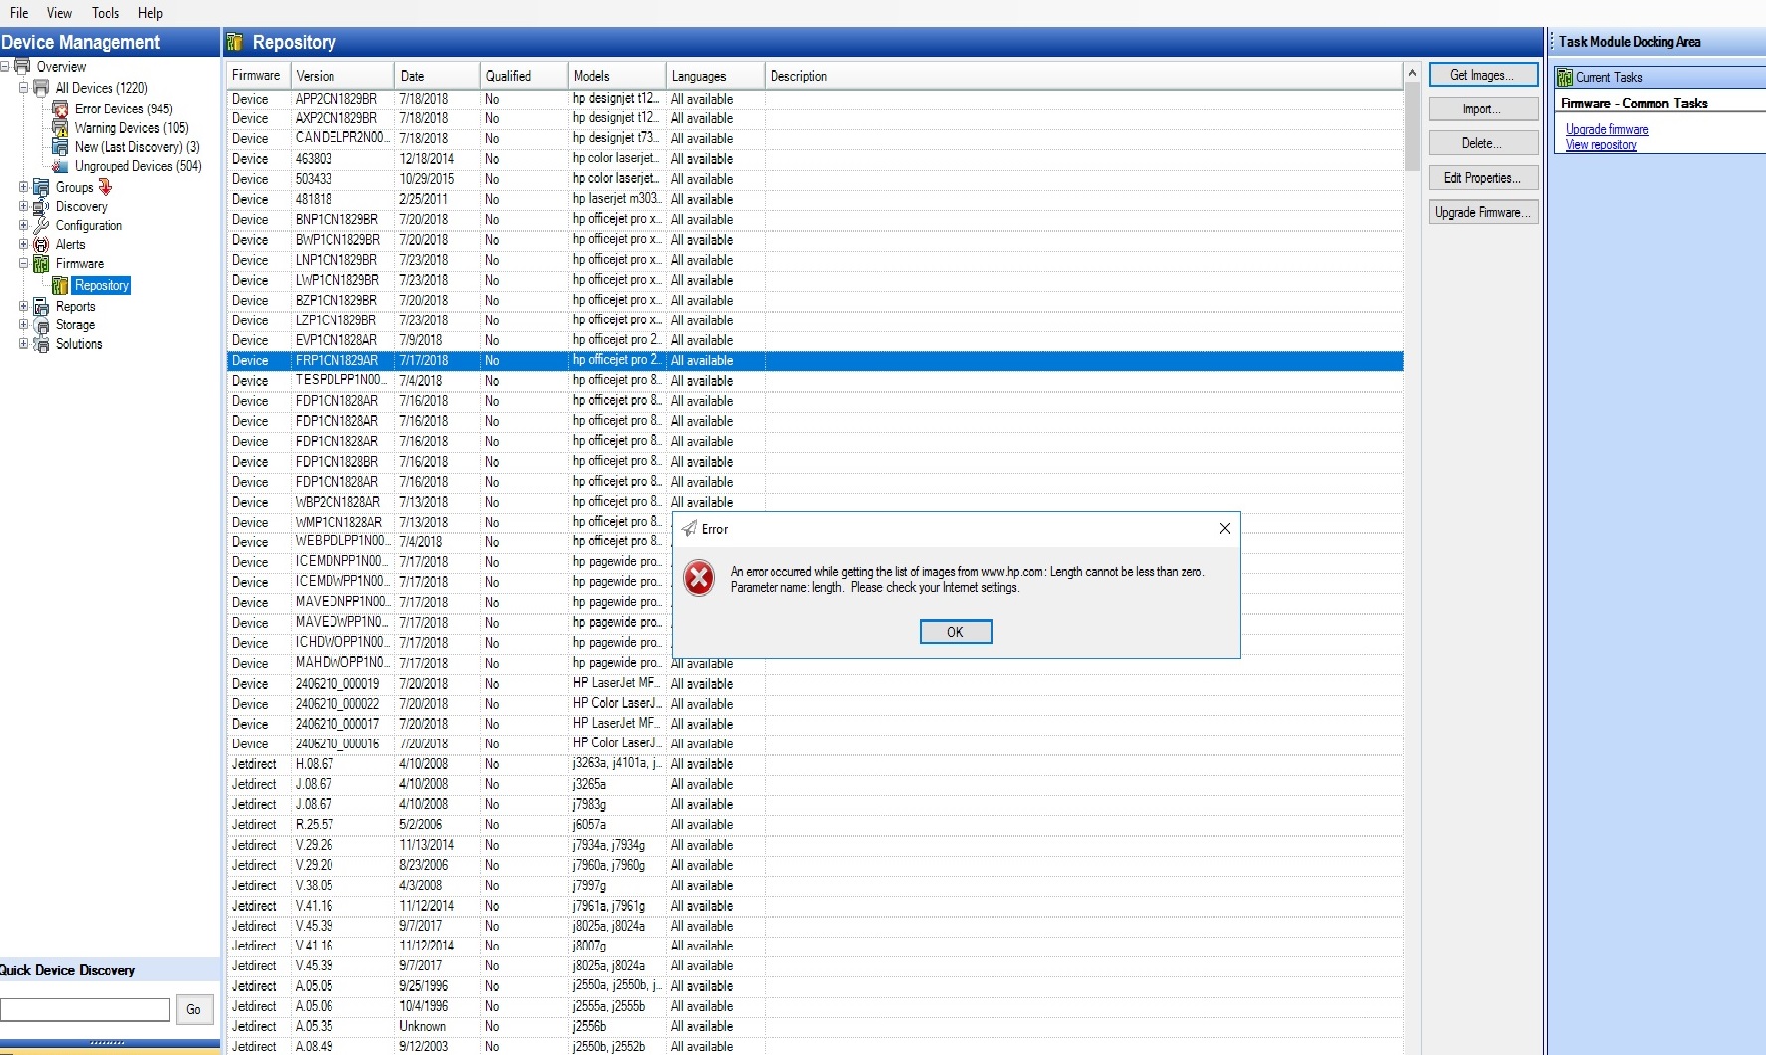Expand the Configuration tree node

coord(23,226)
